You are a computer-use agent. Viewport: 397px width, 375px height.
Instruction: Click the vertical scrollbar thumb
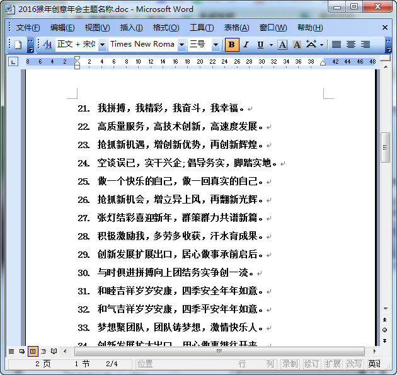pos(385,147)
